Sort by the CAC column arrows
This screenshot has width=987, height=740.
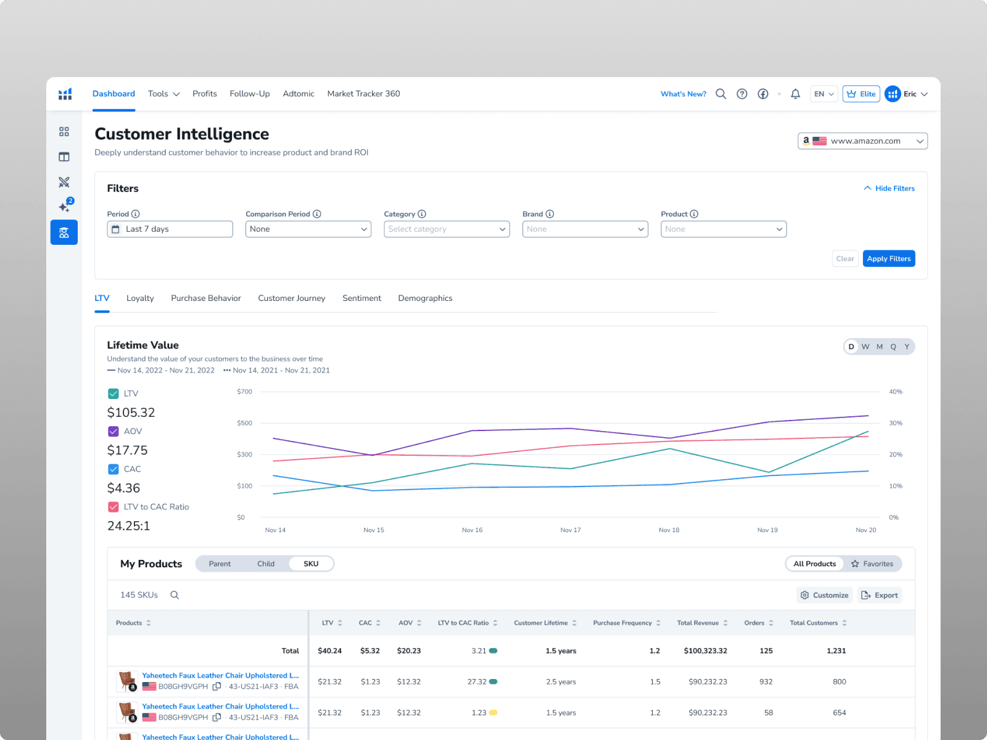[x=378, y=623]
